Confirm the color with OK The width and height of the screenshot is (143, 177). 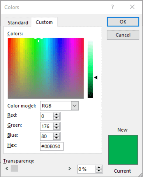pos(123,22)
